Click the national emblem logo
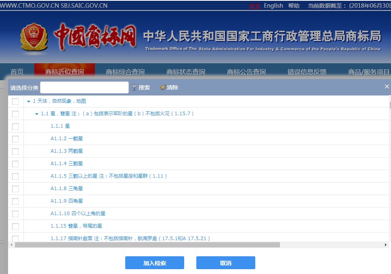The height and width of the screenshot is (274, 391). click(x=34, y=36)
